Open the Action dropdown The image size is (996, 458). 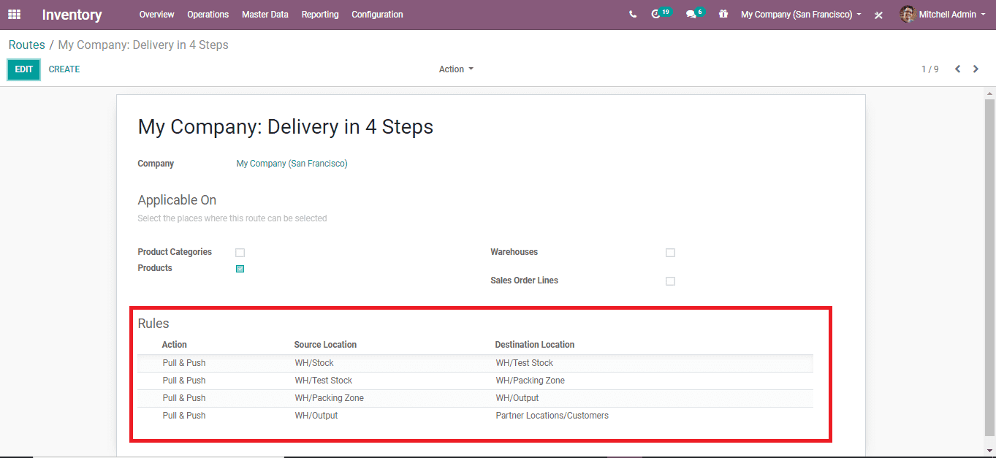[456, 69]
